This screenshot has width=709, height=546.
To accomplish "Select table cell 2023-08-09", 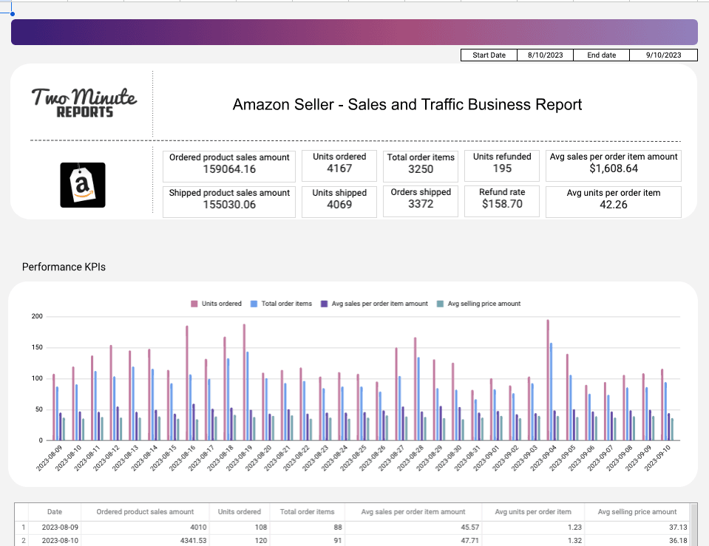I will click(x=55, y=527).
